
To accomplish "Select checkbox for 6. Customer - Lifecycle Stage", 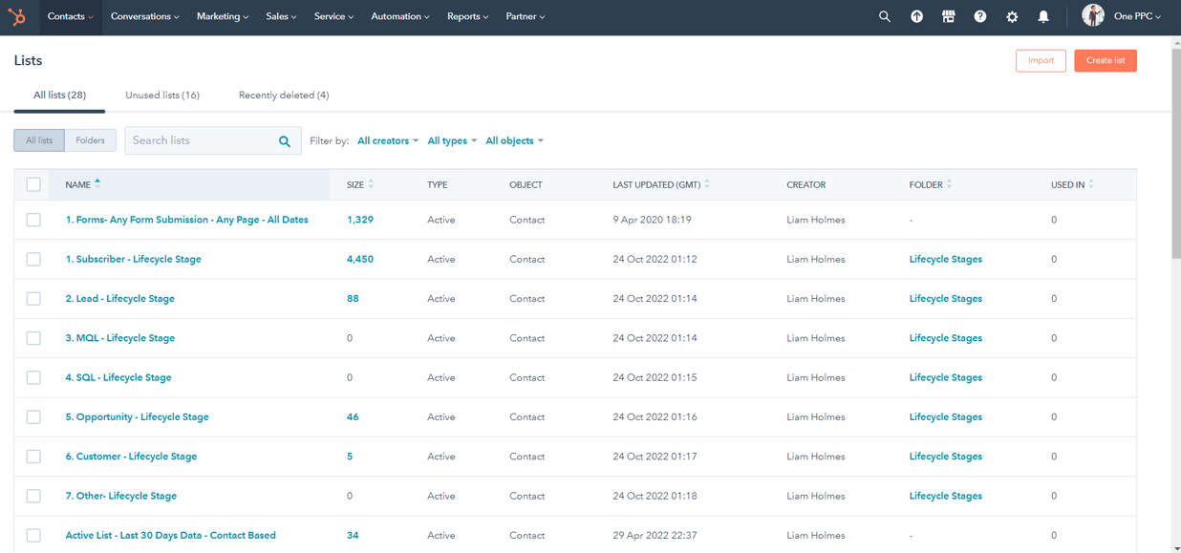I will 33,457.
